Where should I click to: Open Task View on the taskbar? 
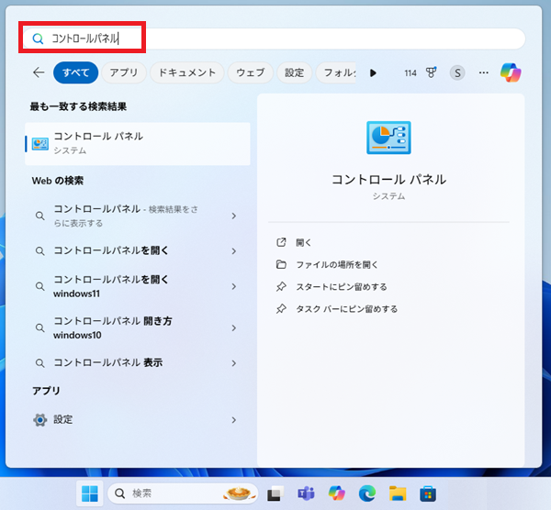click(x=275, y=493)
